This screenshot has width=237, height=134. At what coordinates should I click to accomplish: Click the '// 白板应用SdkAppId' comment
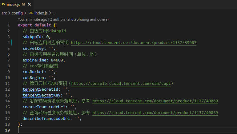point(44,31)
